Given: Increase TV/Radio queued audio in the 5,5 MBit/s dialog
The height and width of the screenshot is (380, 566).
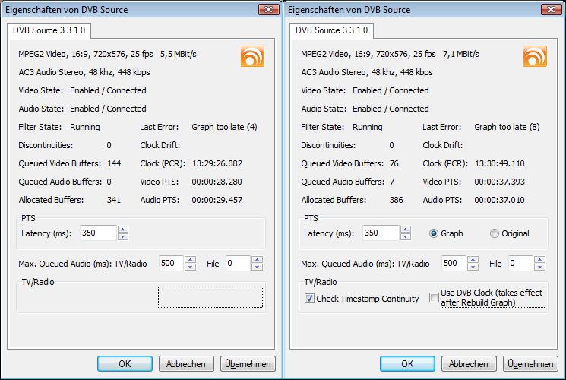Looking at the screenshot, I should tap(192, 260).
